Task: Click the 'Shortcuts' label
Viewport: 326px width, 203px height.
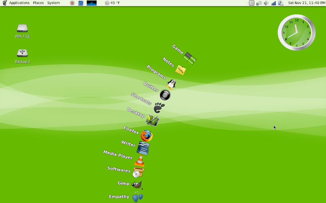Action: [x=141, y=99]
